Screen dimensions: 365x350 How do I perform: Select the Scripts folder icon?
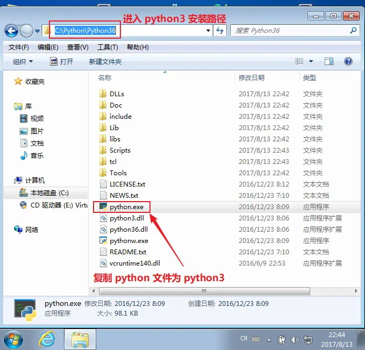pos(103,150)
